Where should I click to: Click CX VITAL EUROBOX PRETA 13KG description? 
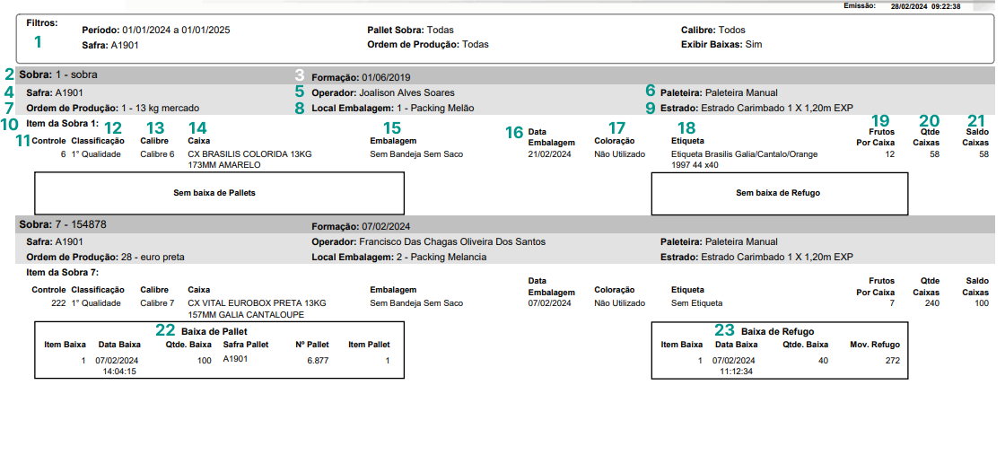(257, 308)
